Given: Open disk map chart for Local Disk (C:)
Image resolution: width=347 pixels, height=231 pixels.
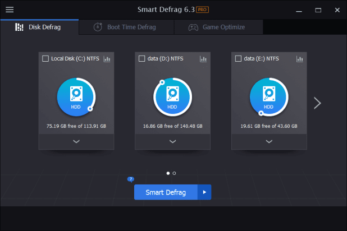Looking at the screenshot, I should [107, 59].
